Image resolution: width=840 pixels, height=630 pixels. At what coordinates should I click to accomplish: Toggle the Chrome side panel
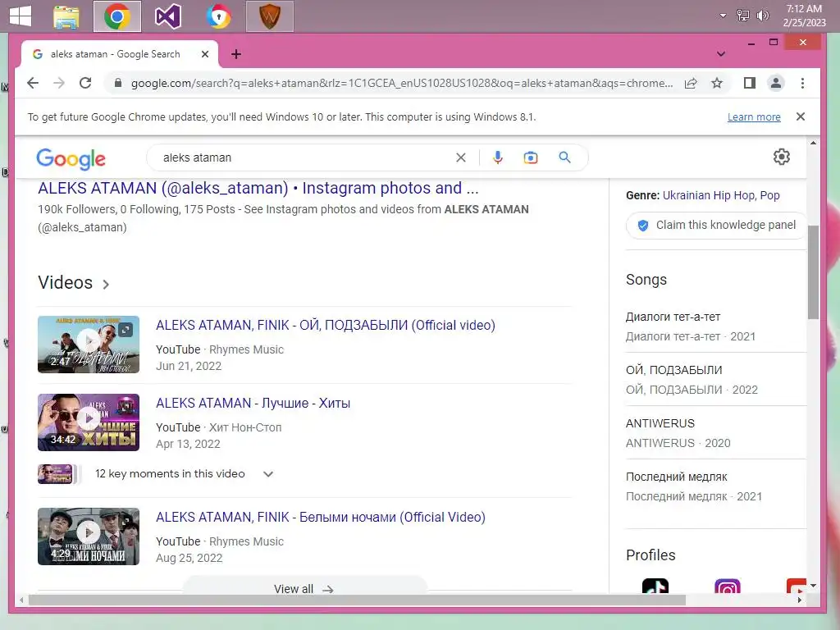pos(750,83)
